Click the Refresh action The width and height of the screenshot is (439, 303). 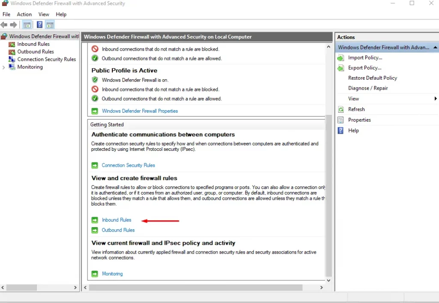click(x=356, y=109)
